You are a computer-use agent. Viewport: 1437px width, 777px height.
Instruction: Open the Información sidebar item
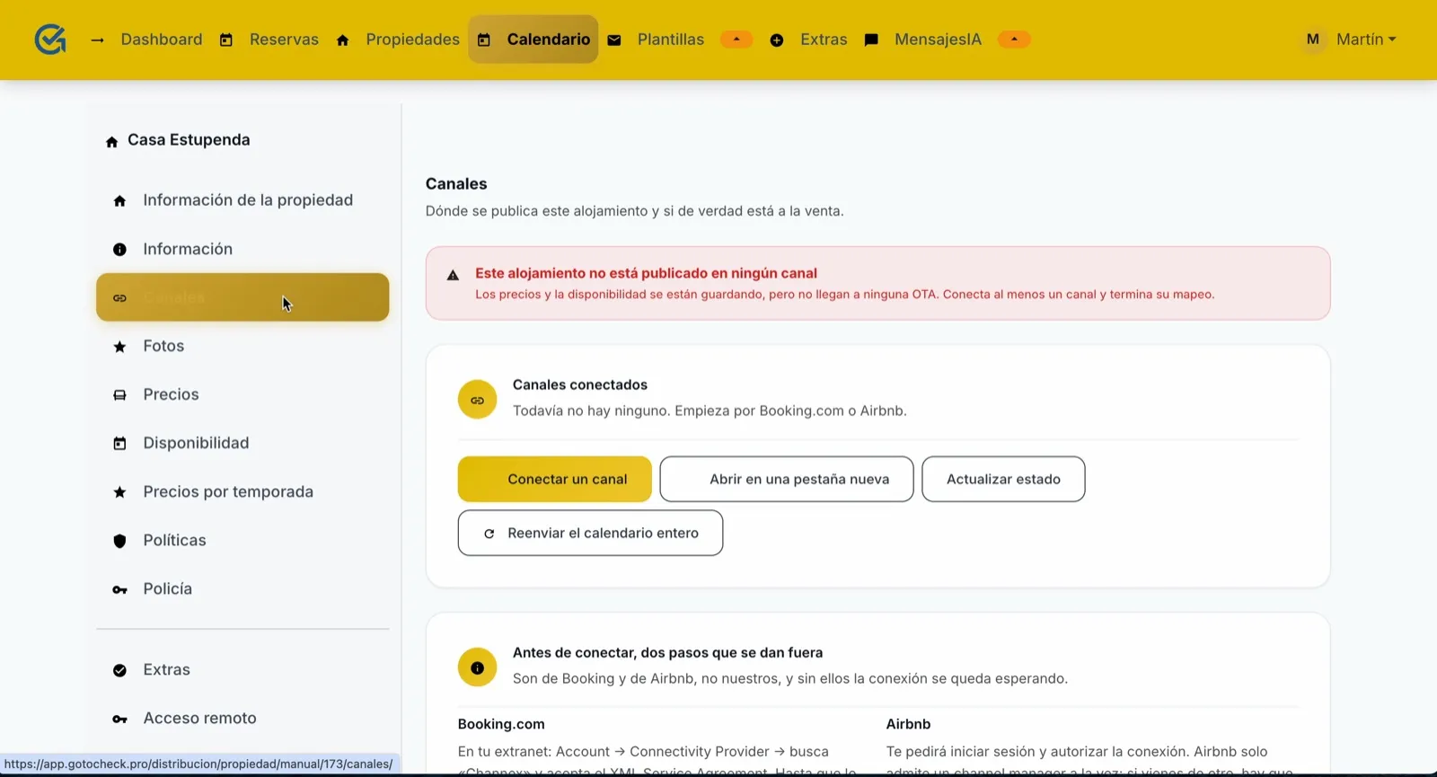coord(242,249)
